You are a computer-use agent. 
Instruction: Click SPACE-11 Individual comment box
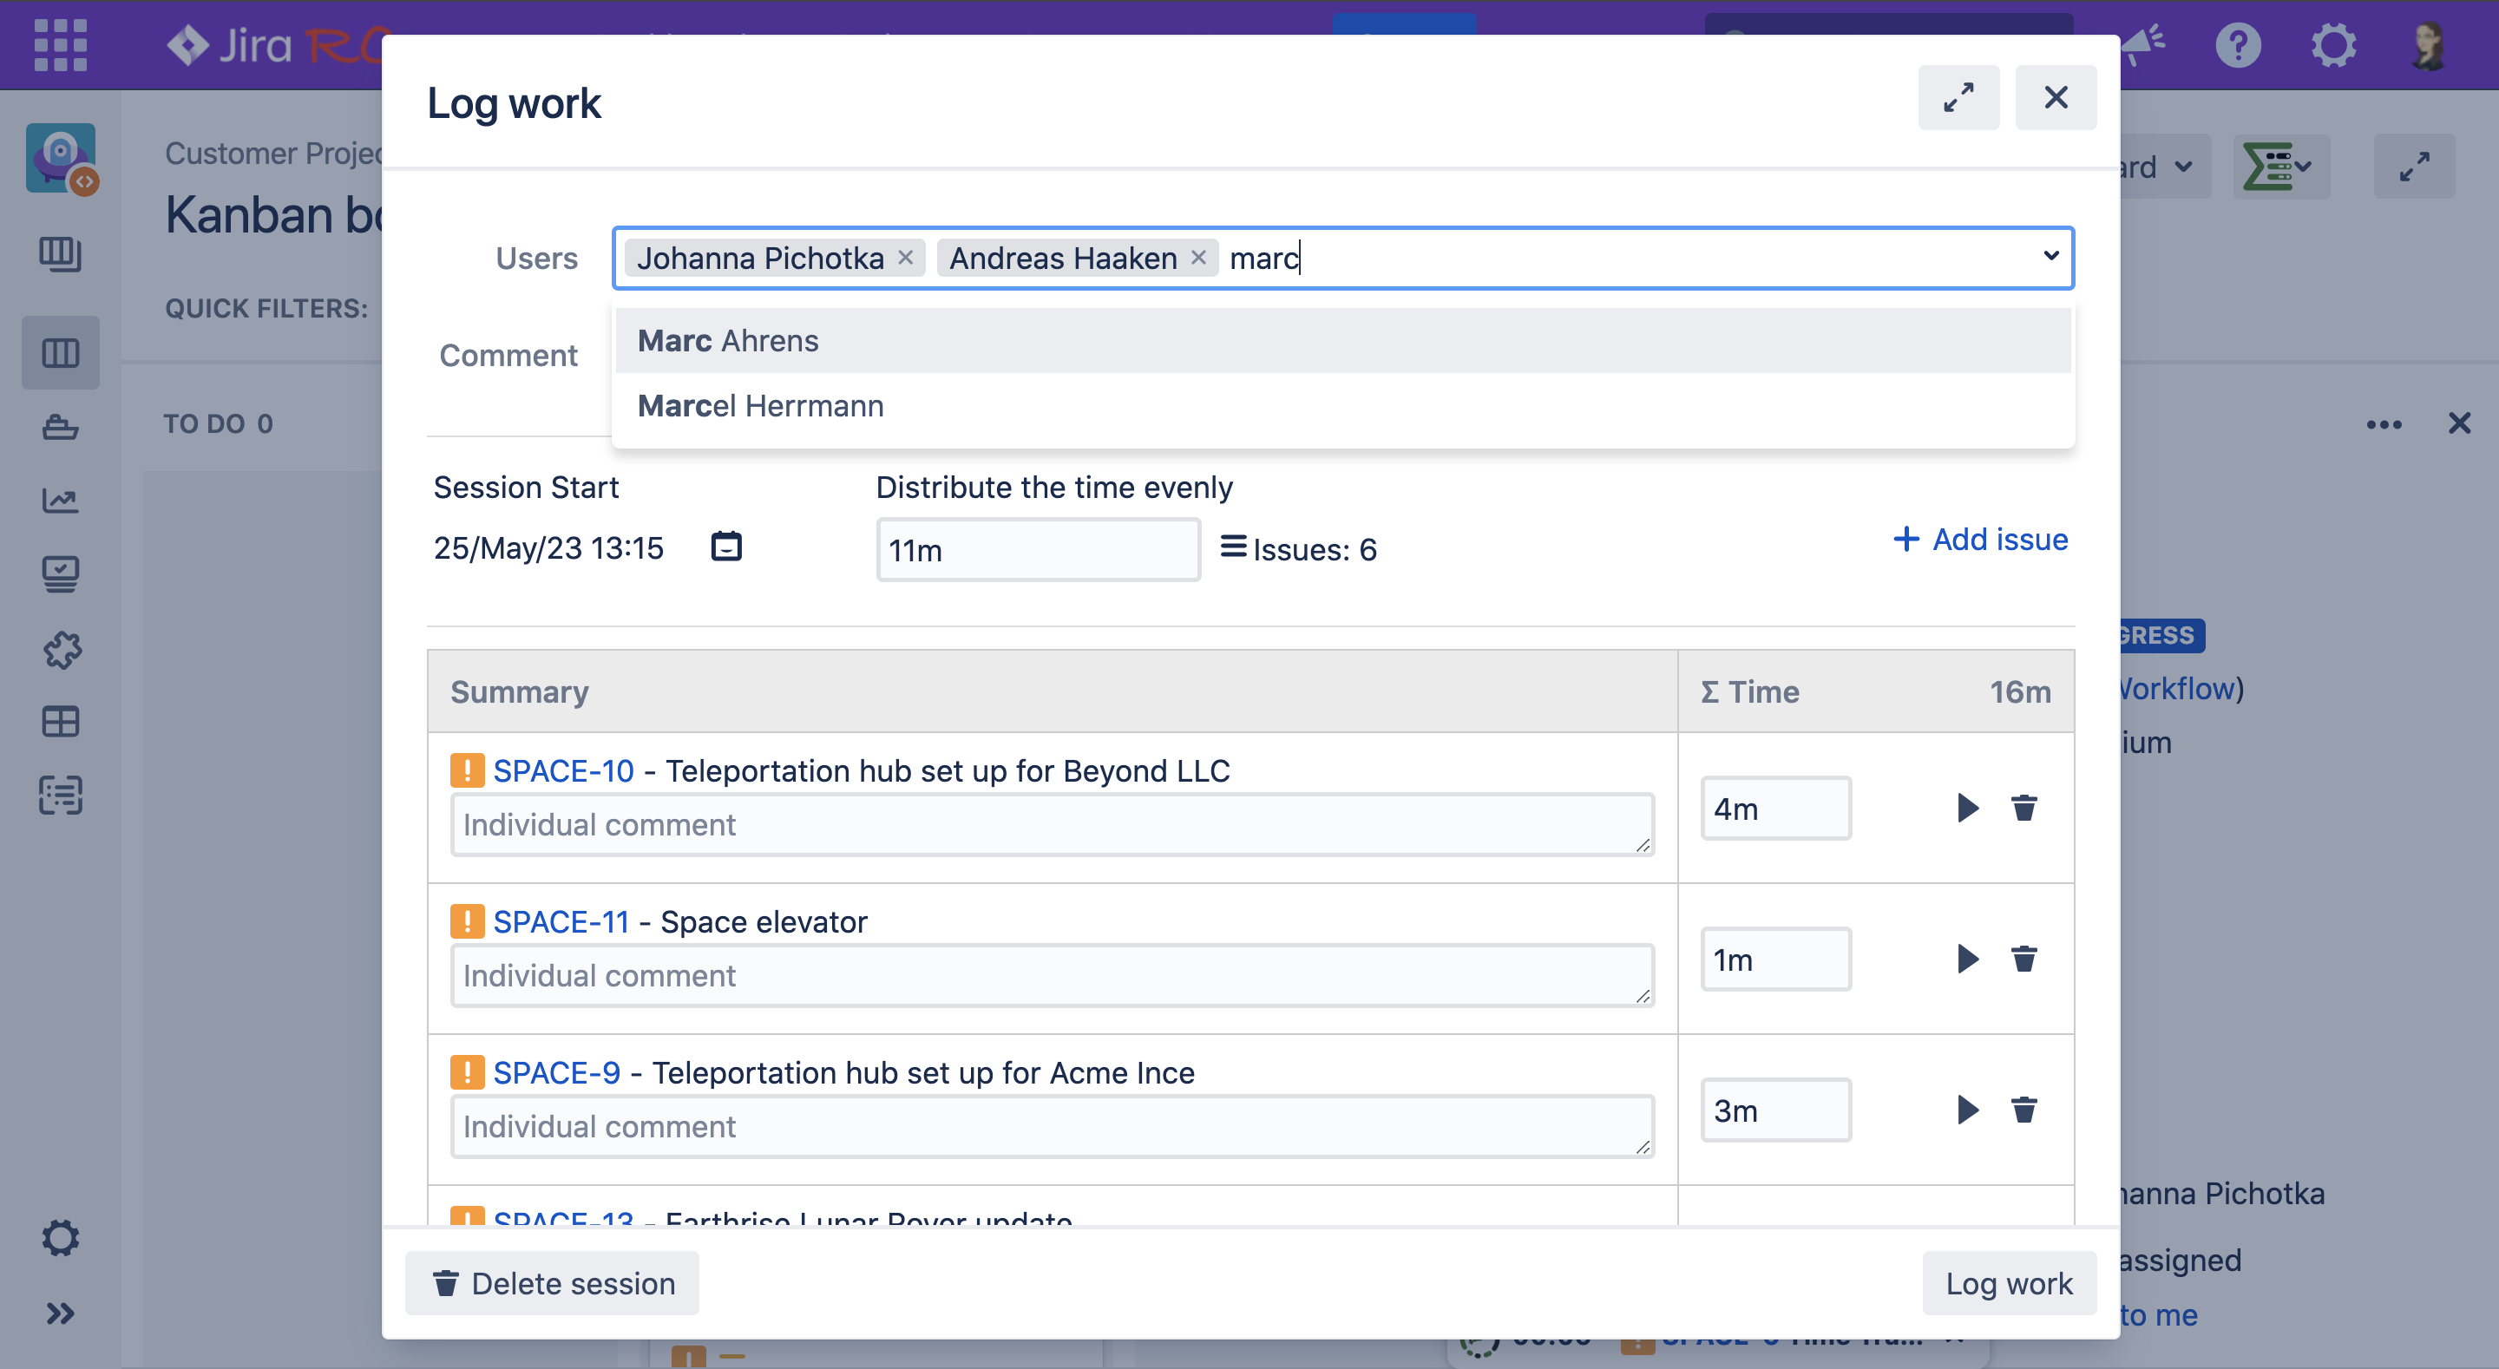coord(1051,975)
